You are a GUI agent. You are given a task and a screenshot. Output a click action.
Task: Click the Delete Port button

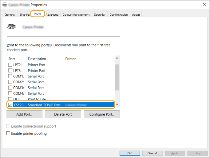(x=63, y=114)
